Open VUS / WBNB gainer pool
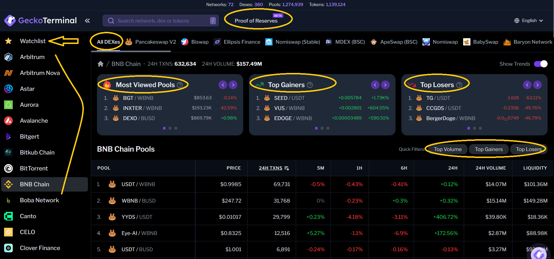The image size is (554, 259). pos(289,108)
